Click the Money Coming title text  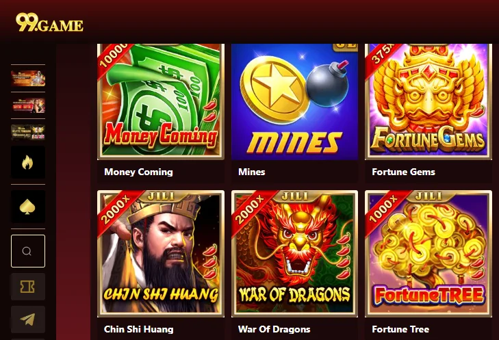click(x=138, y=172)
